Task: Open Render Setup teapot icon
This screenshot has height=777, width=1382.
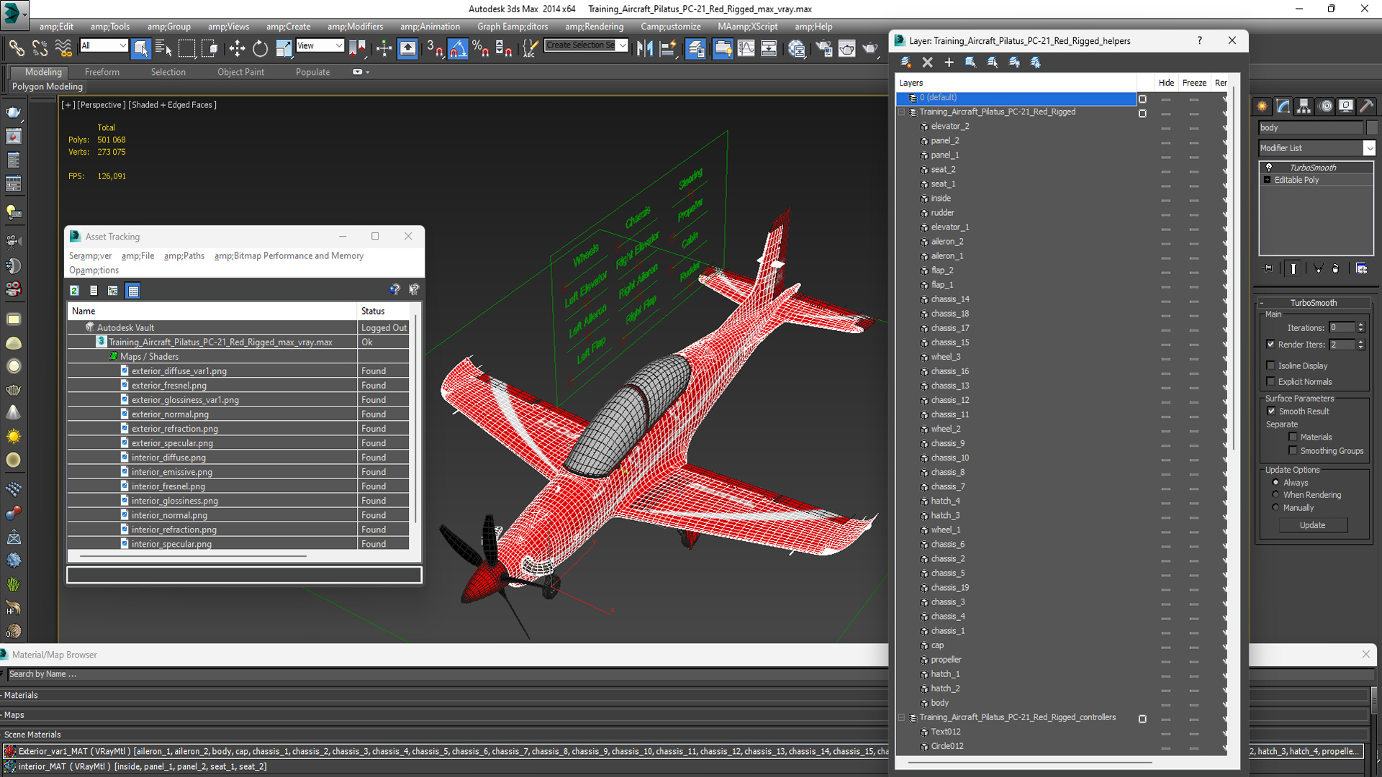Action: [823, 48]
